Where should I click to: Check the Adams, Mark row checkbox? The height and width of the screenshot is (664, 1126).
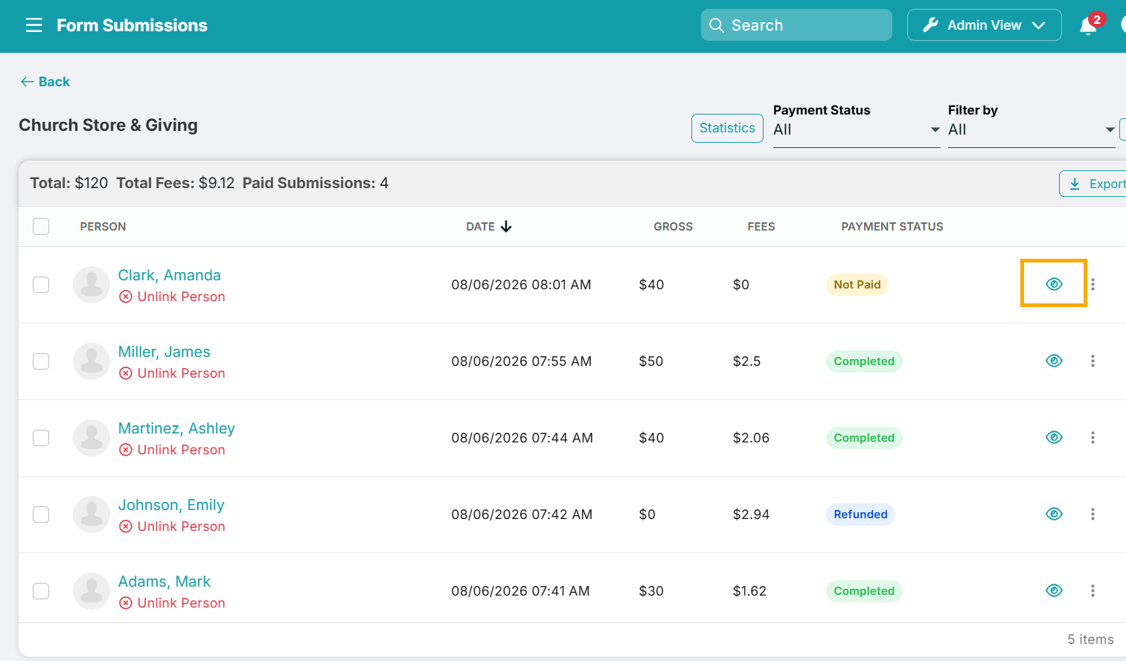[x=41, y=591]
